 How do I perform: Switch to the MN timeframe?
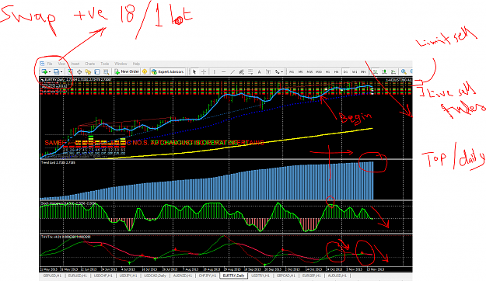(363, 71)
